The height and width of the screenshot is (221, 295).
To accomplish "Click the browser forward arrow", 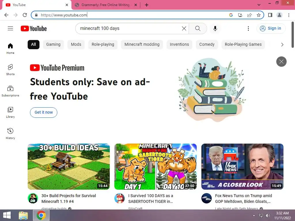I will 16,15.
